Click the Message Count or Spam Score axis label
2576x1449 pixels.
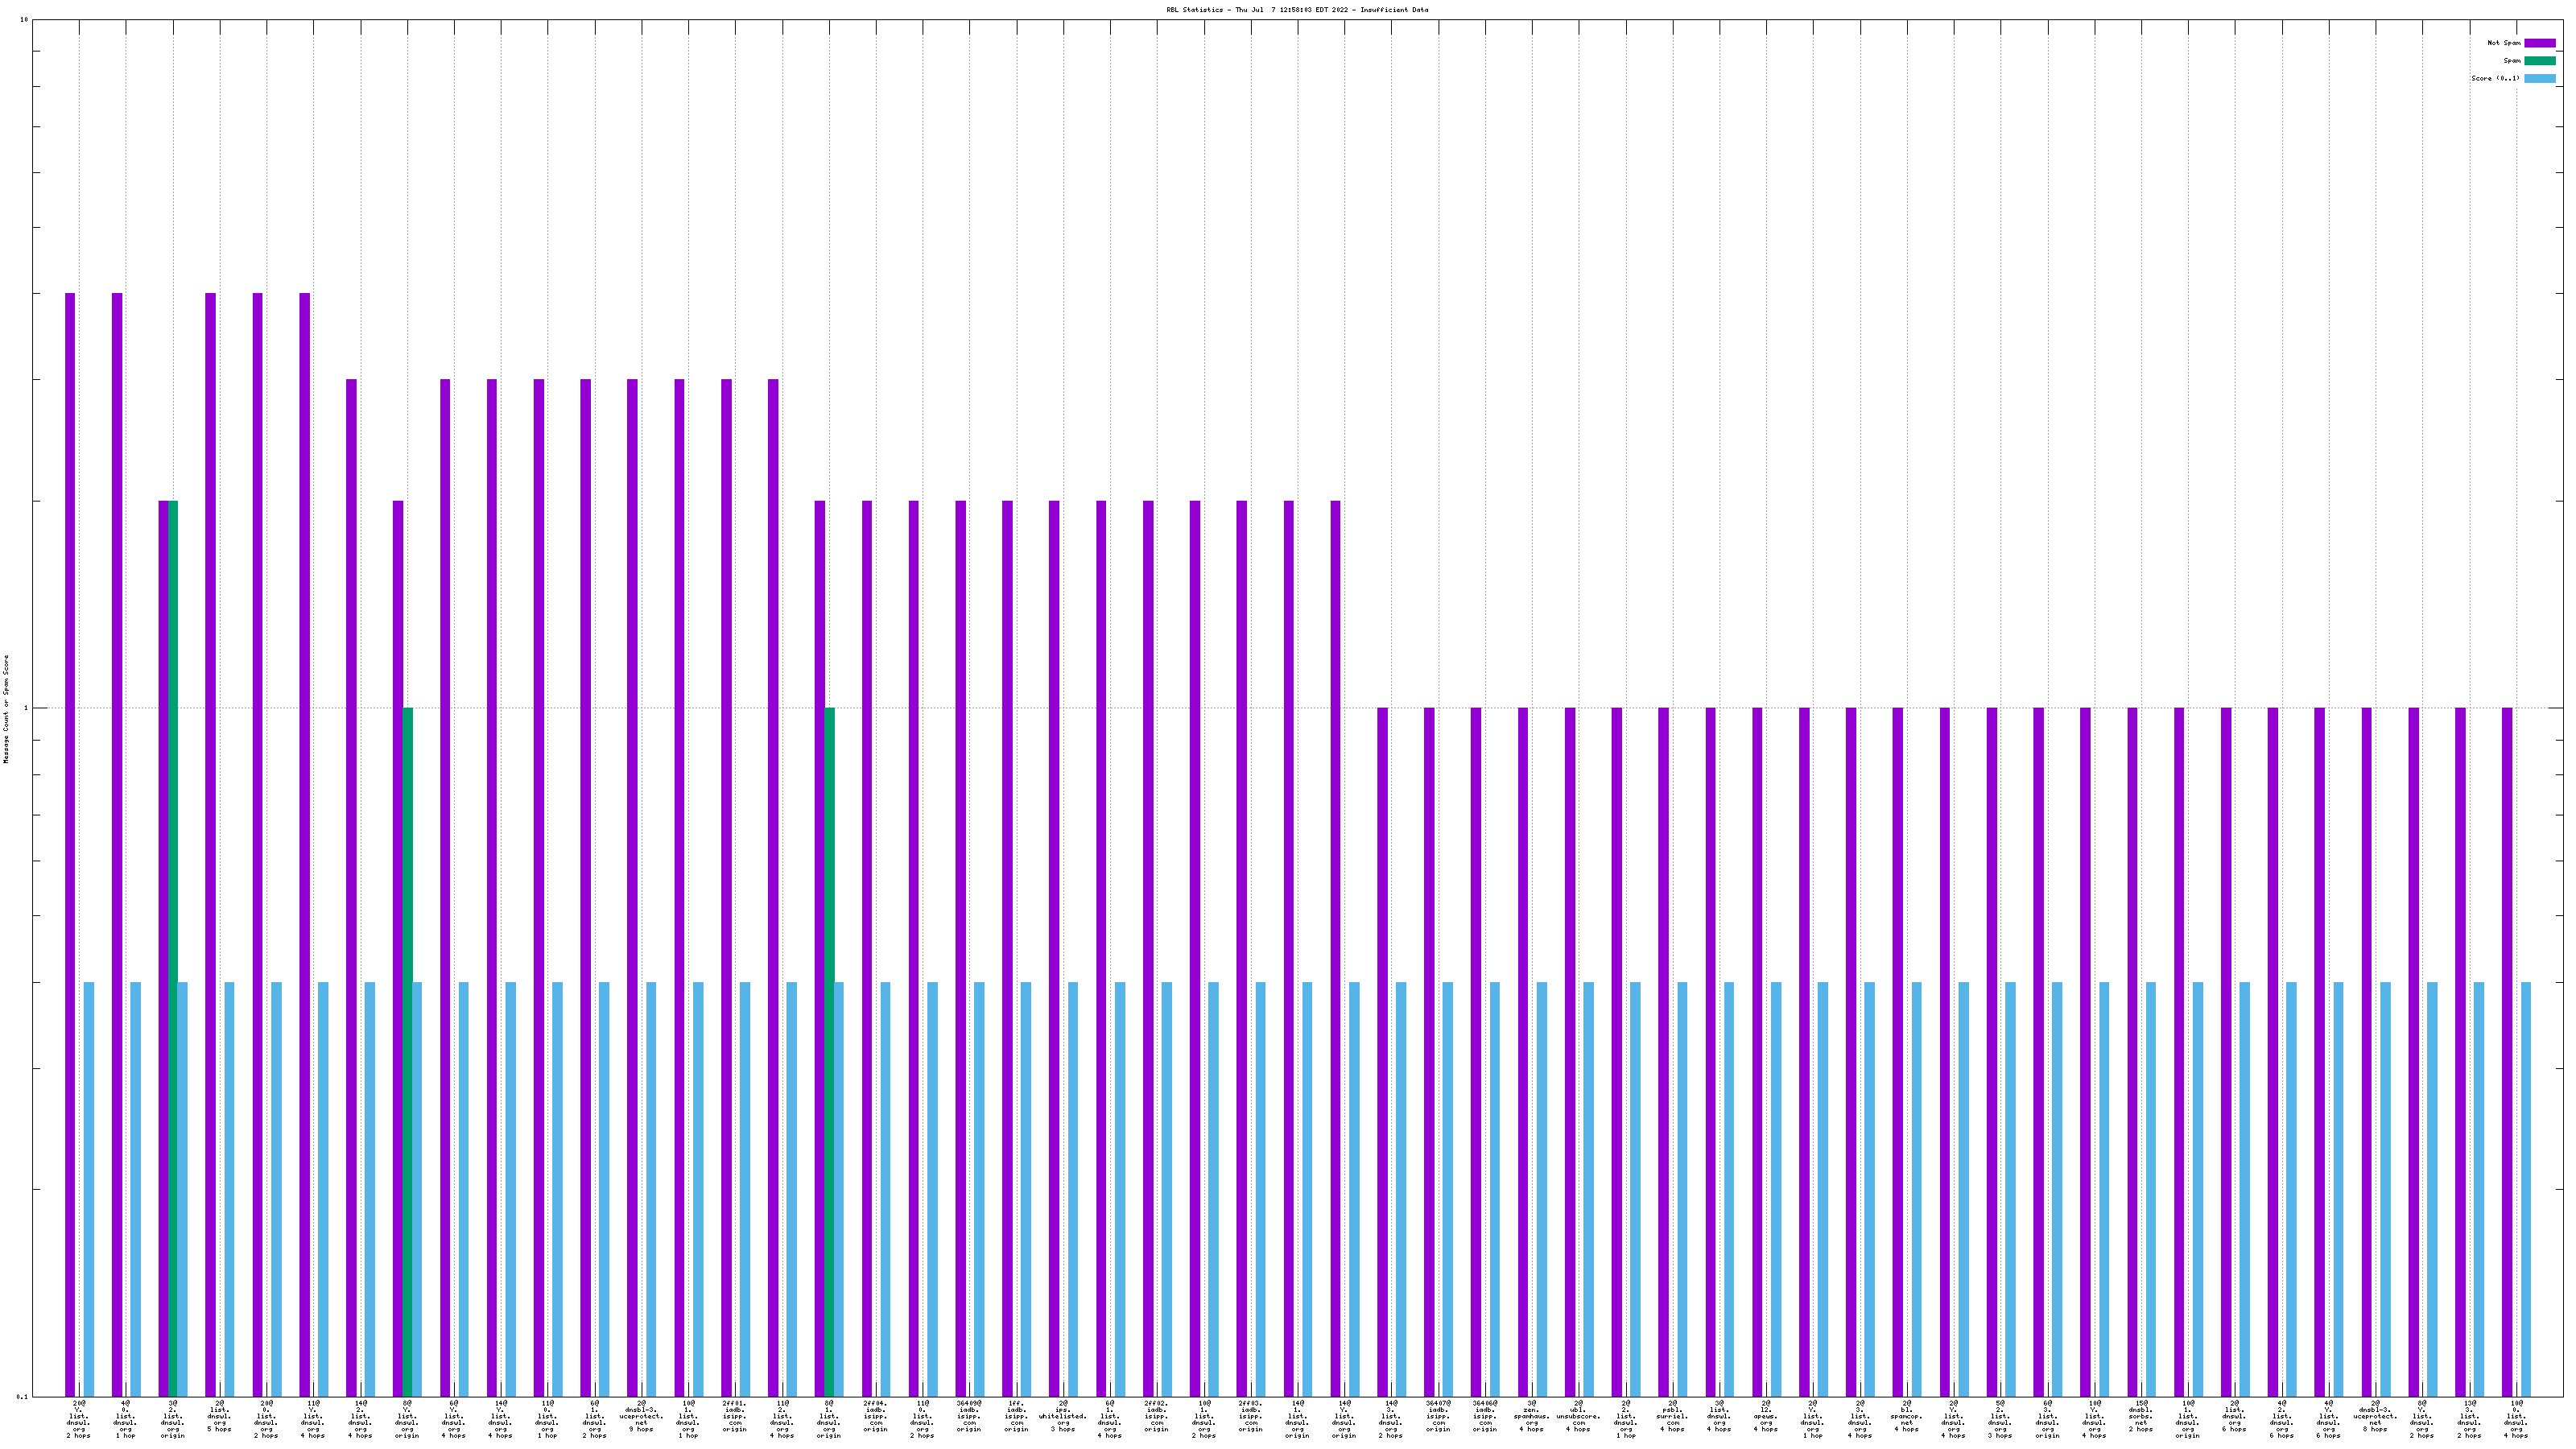click(x=6, y=708)
